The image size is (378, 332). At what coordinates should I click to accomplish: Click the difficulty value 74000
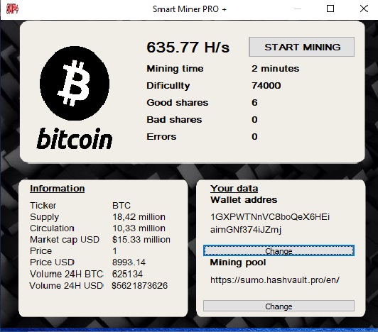[266, 86]
